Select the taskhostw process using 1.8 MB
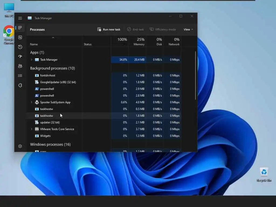Viewport: 276px width, 207px height. 104,116
